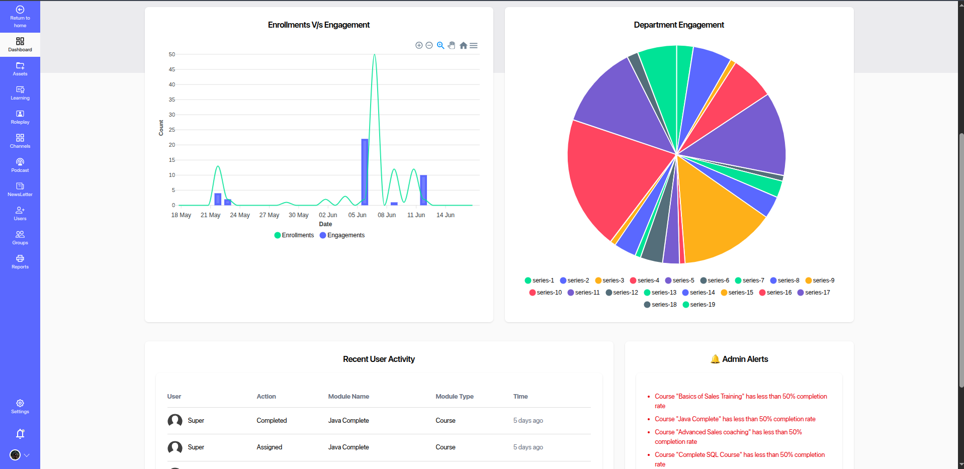Viewport: 964px width, 469px height.
Task: Toggle Engagements series in chart legend
Action: click(x=342, y=235)
